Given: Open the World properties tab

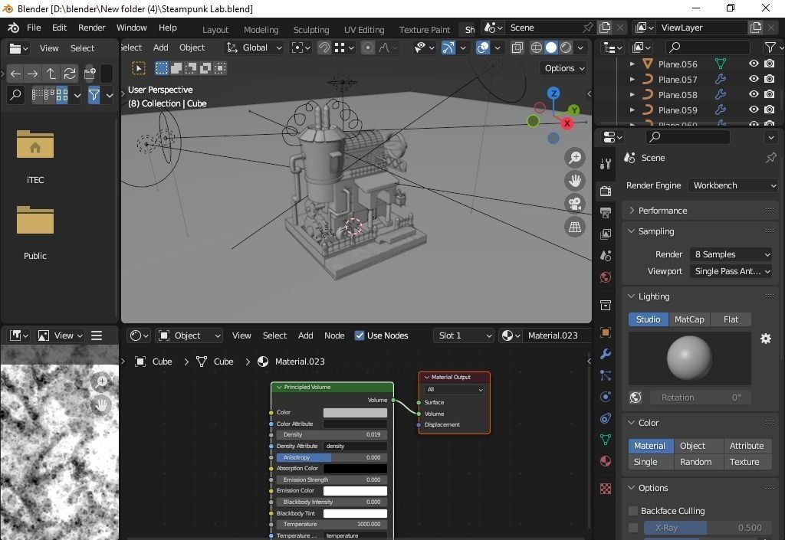Looking at the screenshot, I should (605, 277).
